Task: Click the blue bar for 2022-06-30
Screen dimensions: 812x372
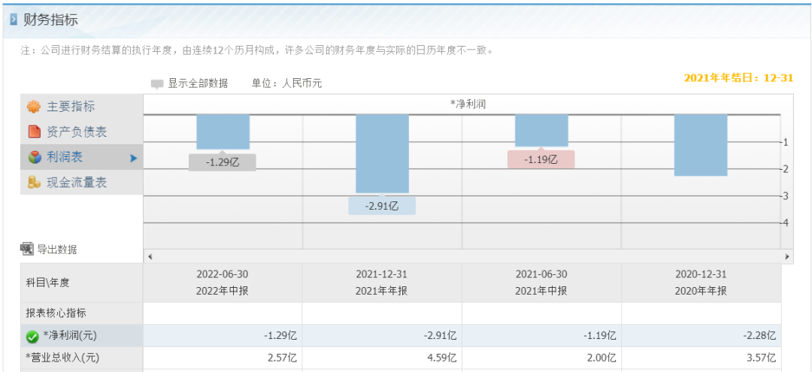Action: click(223, 132)
